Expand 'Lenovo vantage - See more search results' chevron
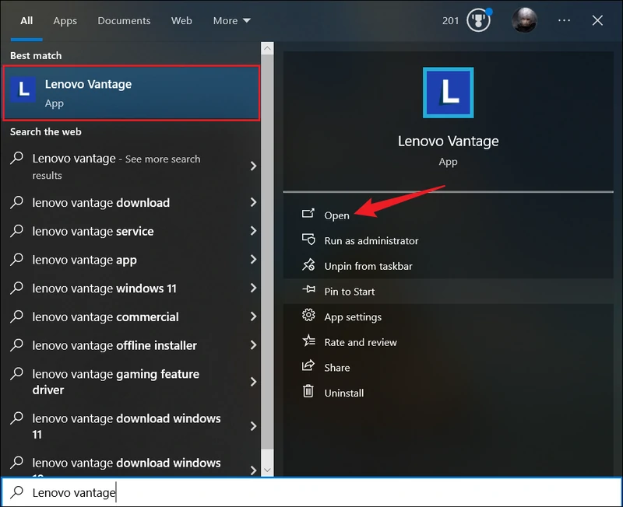The height and width of the screenshot is (507, 623). click(253, 166)
